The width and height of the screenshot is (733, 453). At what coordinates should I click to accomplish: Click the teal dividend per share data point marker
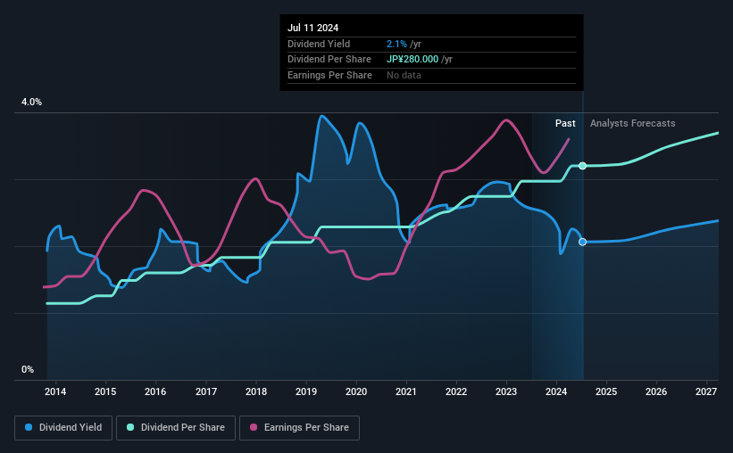pos(582,166)
